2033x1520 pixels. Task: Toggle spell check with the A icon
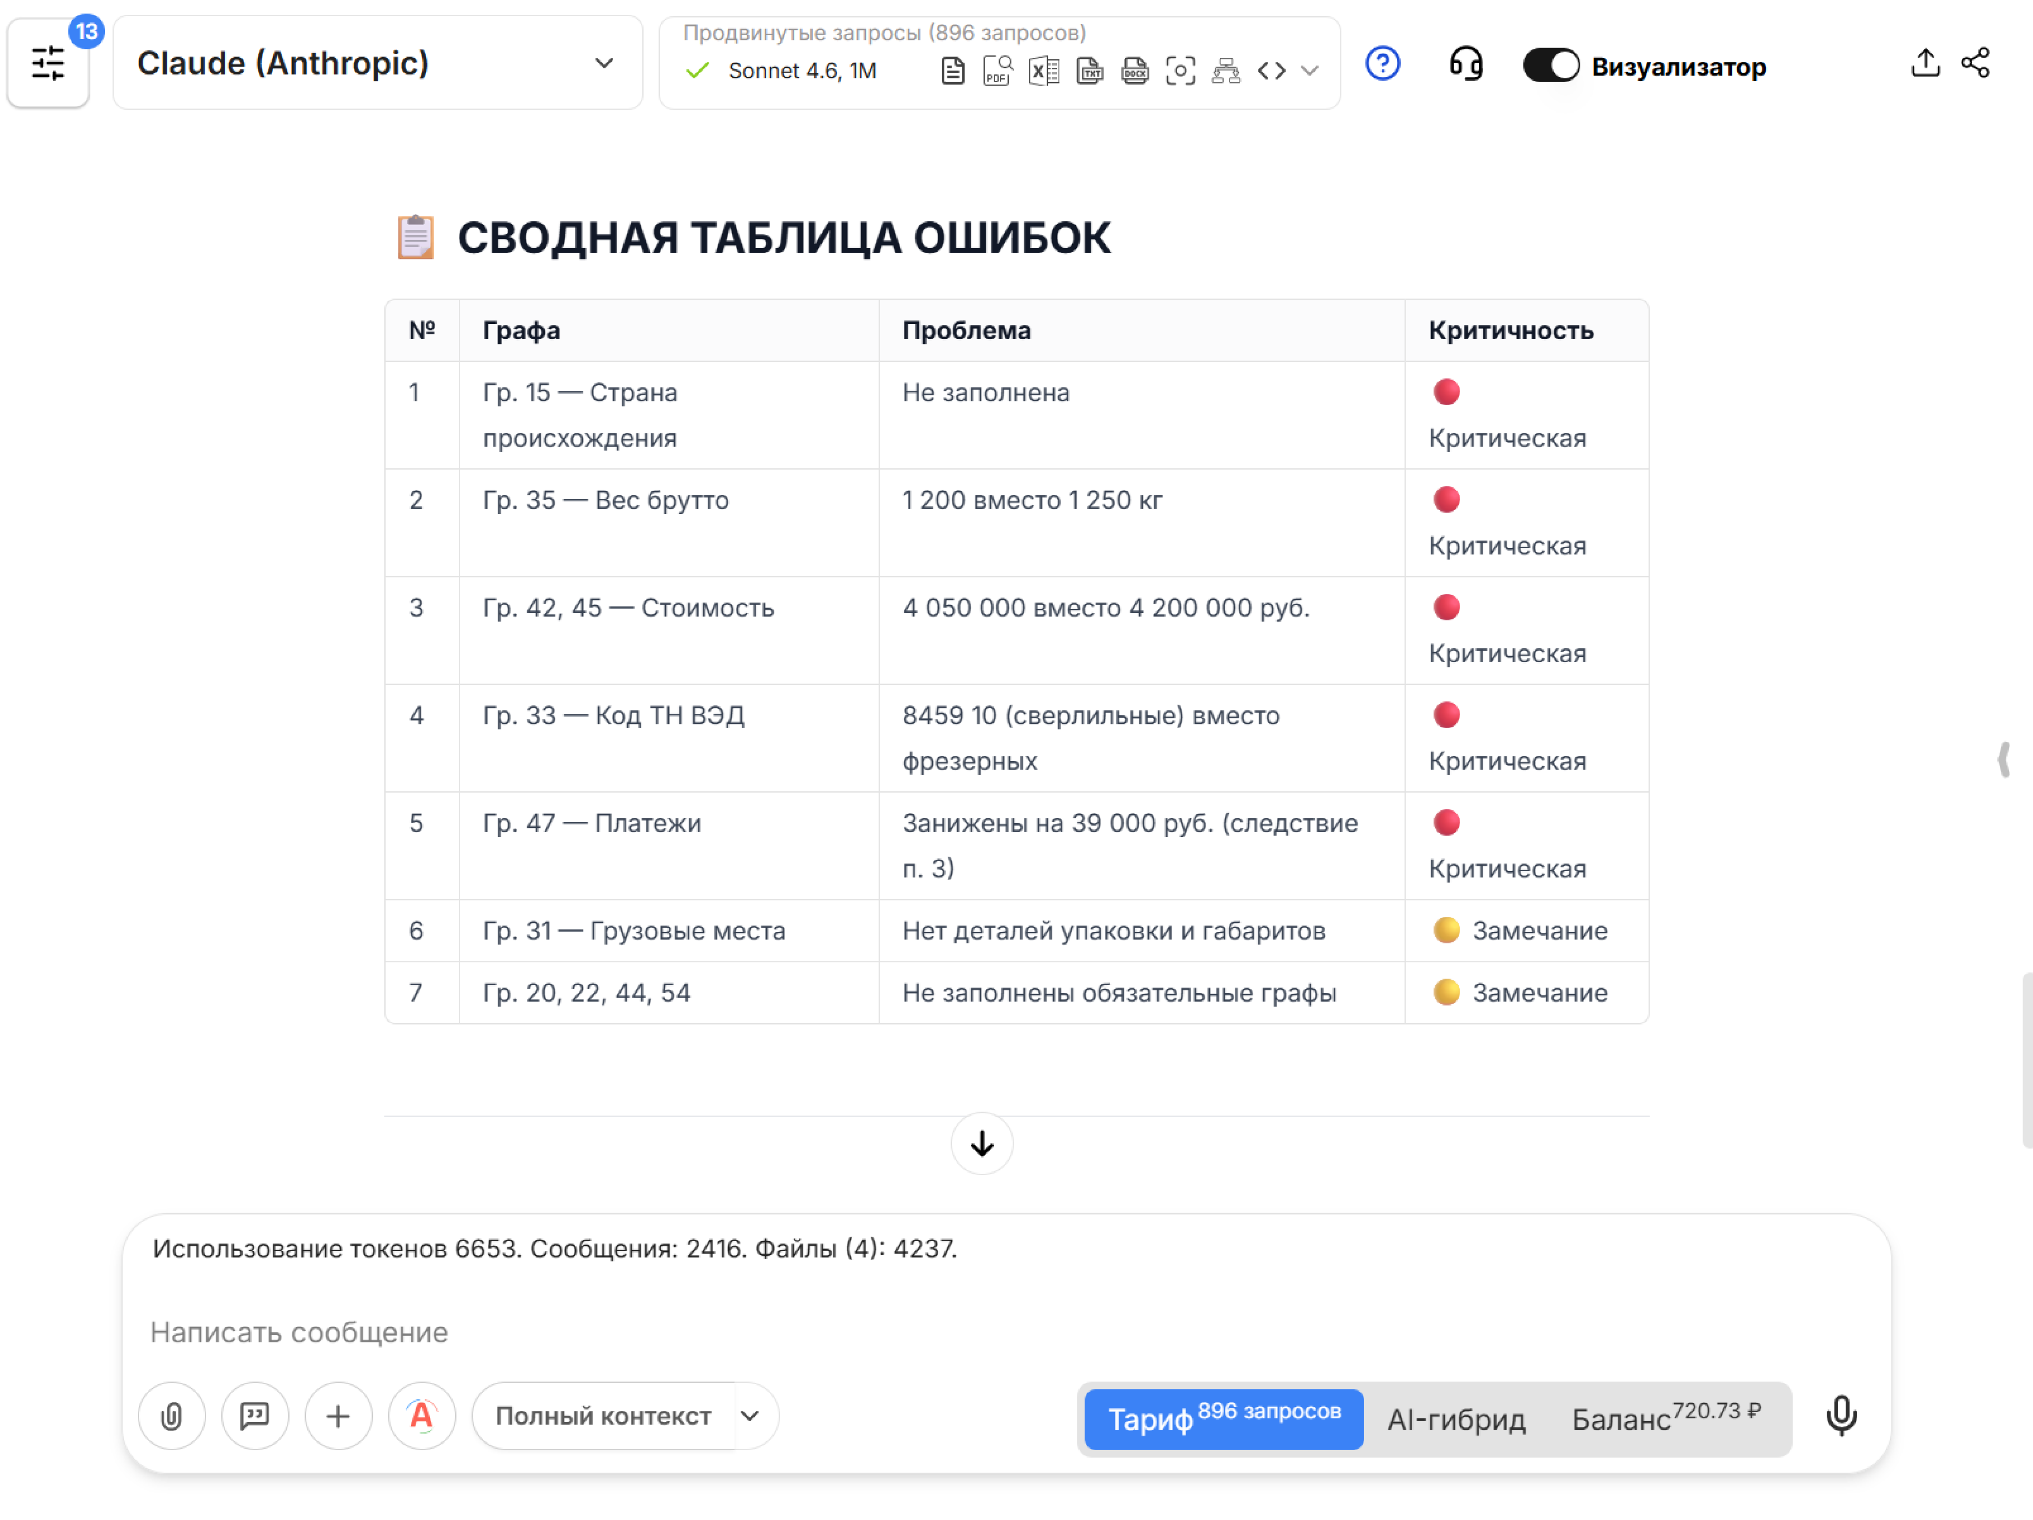tap(422, 1415)
